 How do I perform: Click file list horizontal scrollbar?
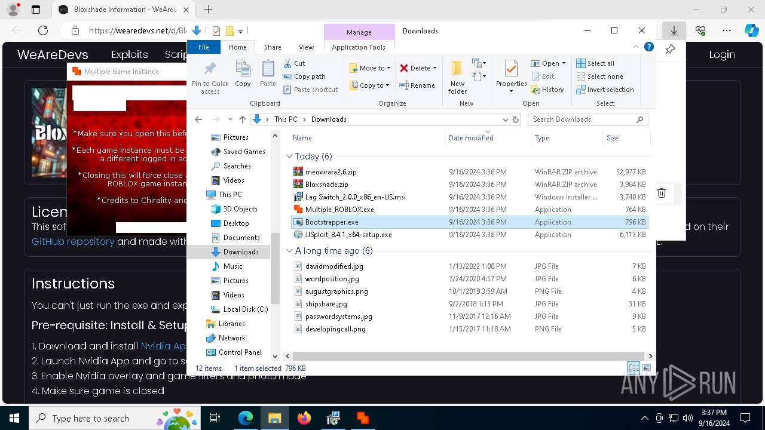click(x=468, y=356)
